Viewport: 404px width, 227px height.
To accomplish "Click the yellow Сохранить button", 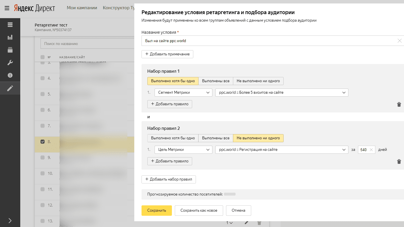I will click(x=157, y=211).
